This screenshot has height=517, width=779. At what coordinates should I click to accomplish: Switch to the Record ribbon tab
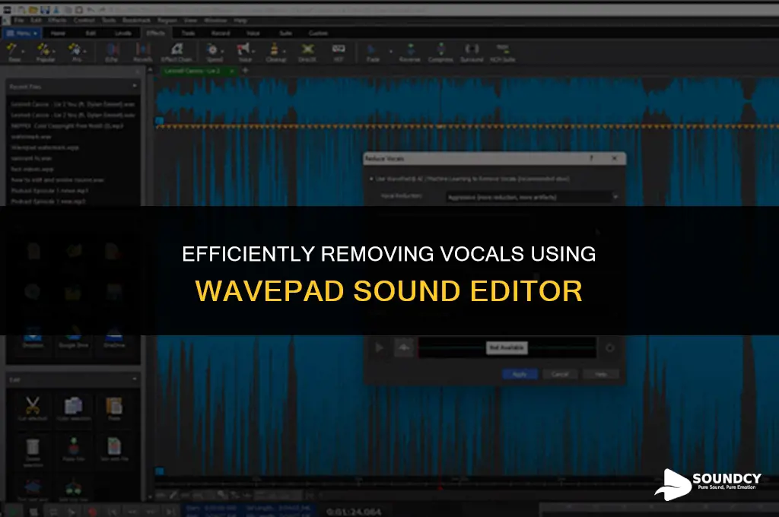click(221, 33)
